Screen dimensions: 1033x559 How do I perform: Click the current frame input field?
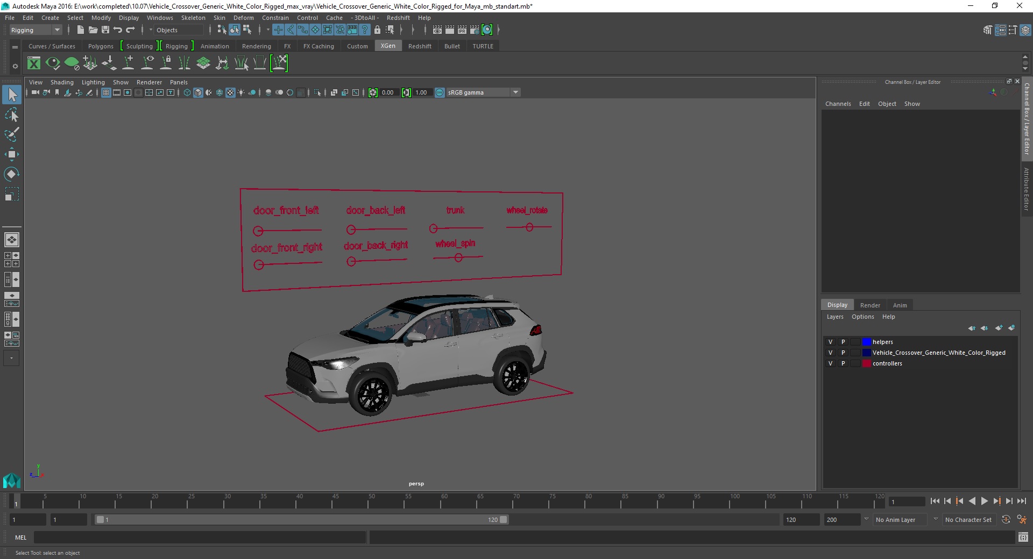point(907,501)
